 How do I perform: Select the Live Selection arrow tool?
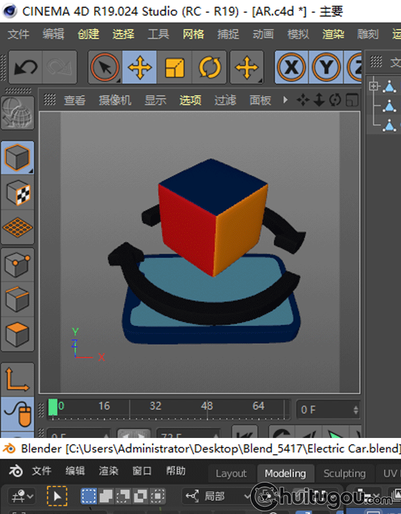coord(105,67)
